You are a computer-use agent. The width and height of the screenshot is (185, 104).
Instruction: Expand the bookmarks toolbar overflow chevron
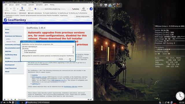92,13
